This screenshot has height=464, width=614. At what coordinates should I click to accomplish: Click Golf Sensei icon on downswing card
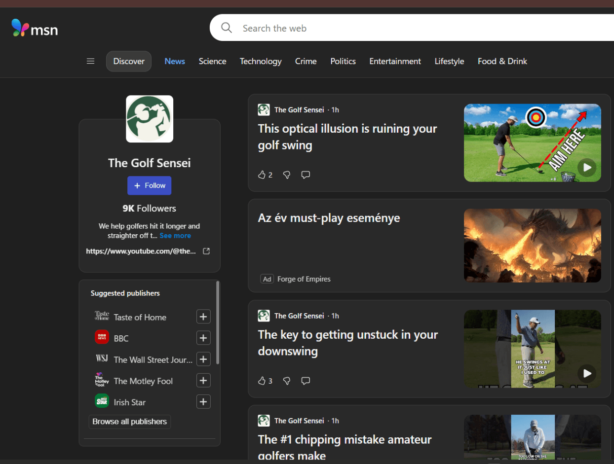pos(264,316)
